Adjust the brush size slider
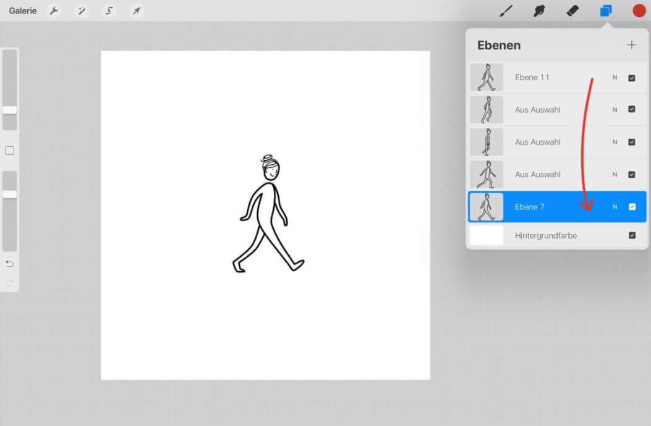The image size is (651, 426). coord(9,110)
